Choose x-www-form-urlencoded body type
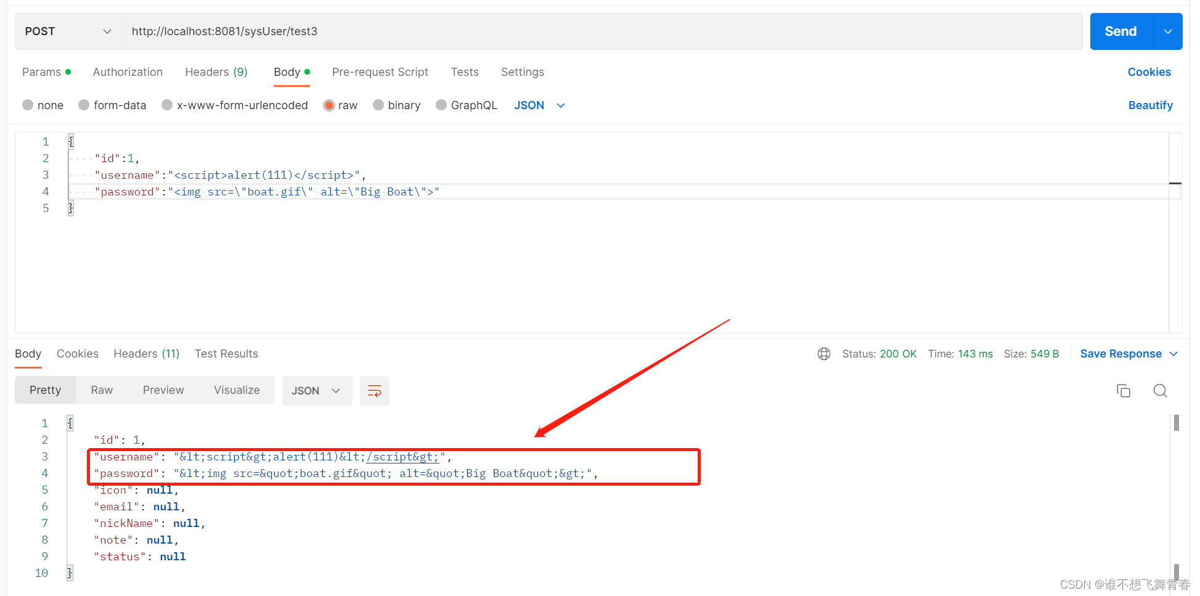The width and height of the screenshot is (1200, 596). click(x=167, y=105)
